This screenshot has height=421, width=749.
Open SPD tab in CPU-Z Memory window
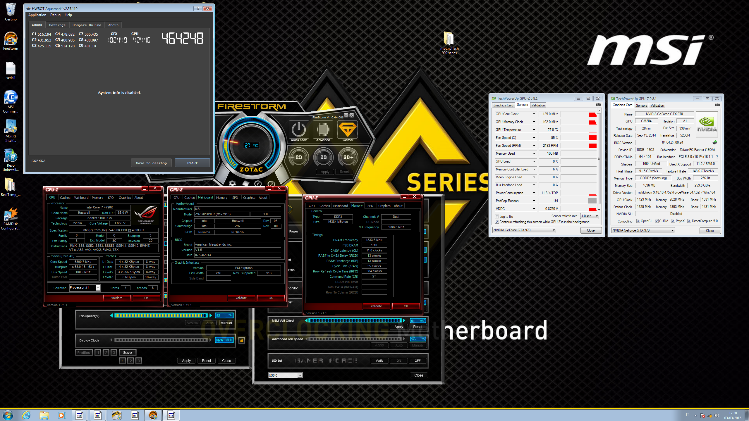(x=370, y=206)
